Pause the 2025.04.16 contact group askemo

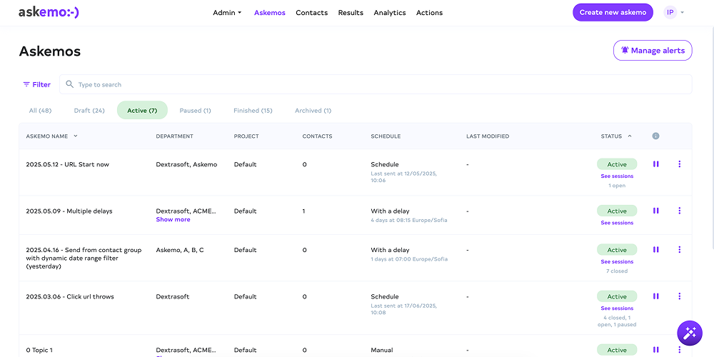coord(655,249)
